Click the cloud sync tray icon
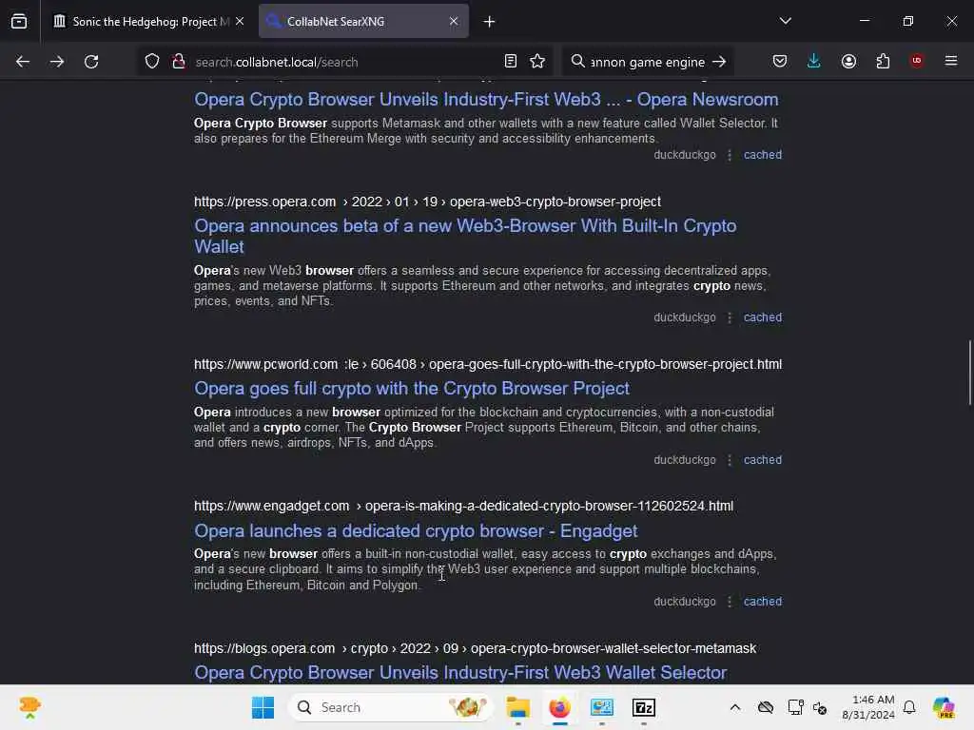974x730 pixels. (x=766, y=707)
